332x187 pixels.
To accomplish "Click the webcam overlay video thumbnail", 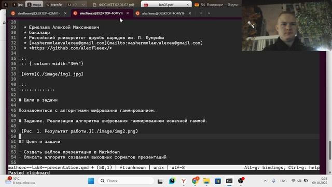I will click(287, 25).
